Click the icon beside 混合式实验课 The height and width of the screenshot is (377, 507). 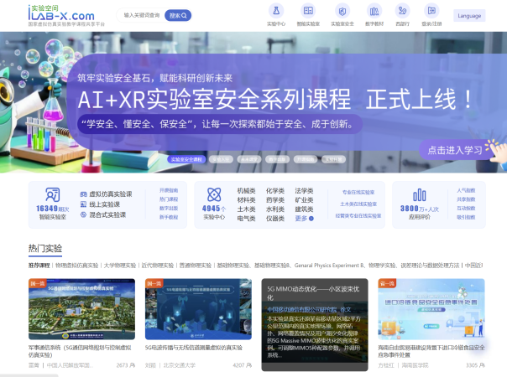pyautogui.click(x=83, y=214)
